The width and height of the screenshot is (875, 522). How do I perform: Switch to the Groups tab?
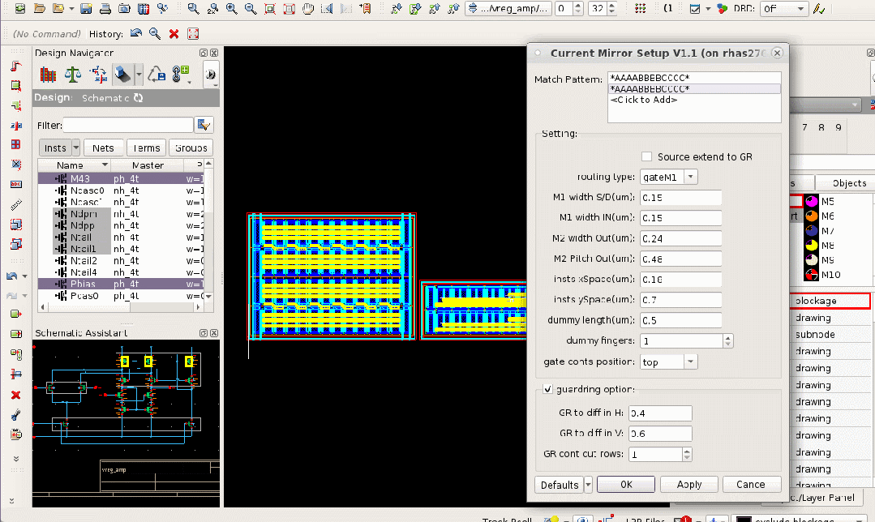click(x=191, y=148)
